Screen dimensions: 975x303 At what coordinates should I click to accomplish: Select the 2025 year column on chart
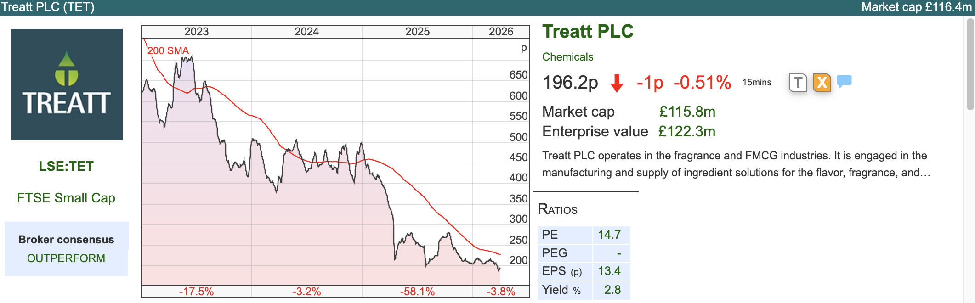pyautogui.click(x=417, y=32)
